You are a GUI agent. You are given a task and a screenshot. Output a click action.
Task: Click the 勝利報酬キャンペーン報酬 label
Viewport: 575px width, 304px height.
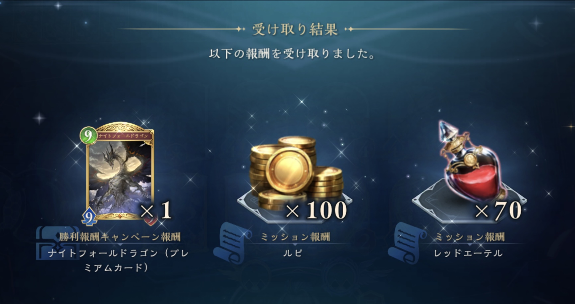(120, 237)
